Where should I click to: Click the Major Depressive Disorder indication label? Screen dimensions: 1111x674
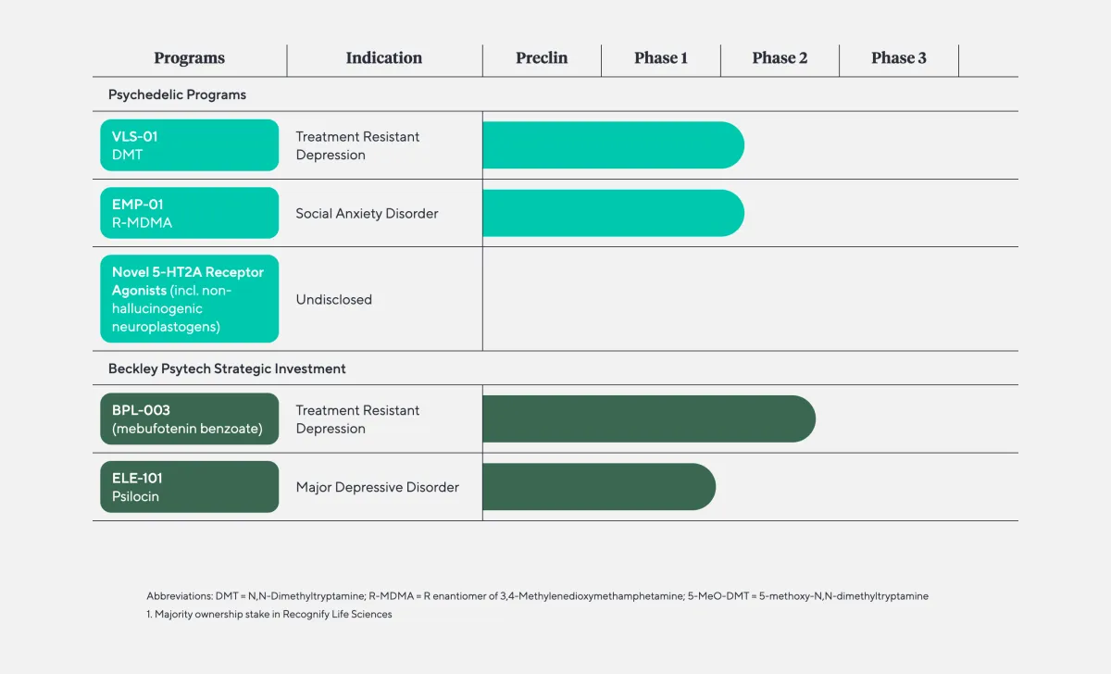pos(377,486)
